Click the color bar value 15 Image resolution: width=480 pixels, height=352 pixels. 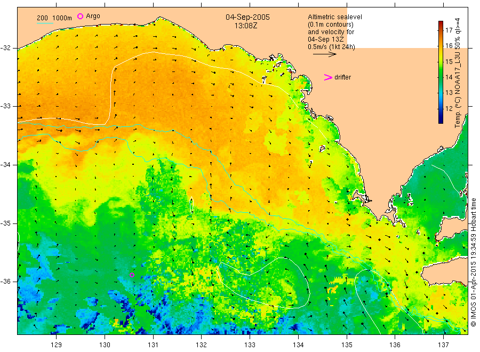tap(449, 61)
